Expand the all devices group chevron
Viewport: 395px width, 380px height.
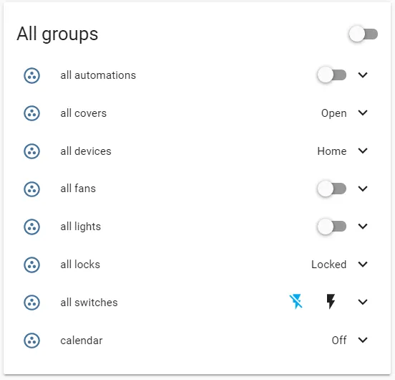pos(363,151)
